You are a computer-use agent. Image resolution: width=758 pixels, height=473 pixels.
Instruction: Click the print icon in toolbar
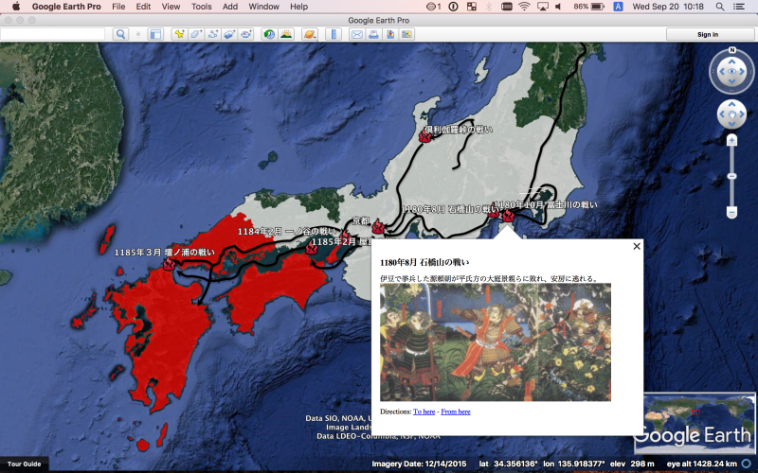click(374, 35)
